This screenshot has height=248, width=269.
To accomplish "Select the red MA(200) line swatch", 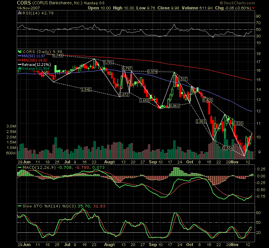I will 19,60.
